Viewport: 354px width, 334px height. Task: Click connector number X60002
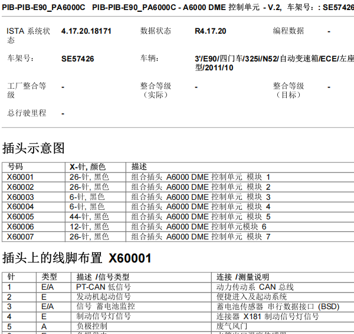pos(20,187)
